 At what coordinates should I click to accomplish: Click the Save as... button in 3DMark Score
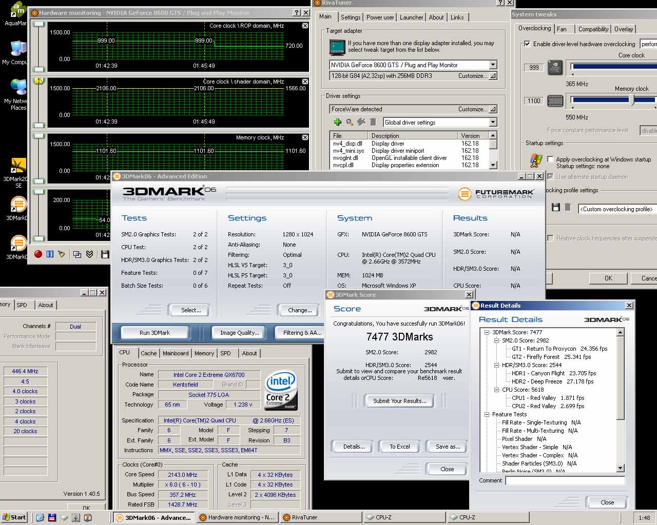(448, 447)
